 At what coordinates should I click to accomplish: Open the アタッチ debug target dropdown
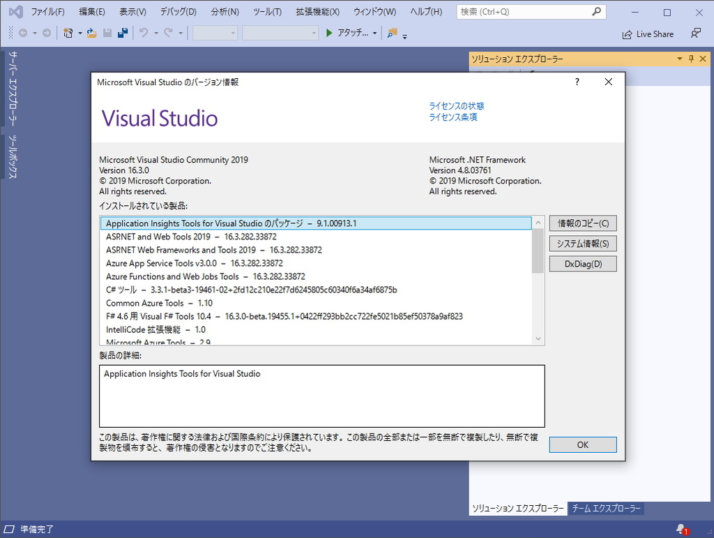coord(374,33)
